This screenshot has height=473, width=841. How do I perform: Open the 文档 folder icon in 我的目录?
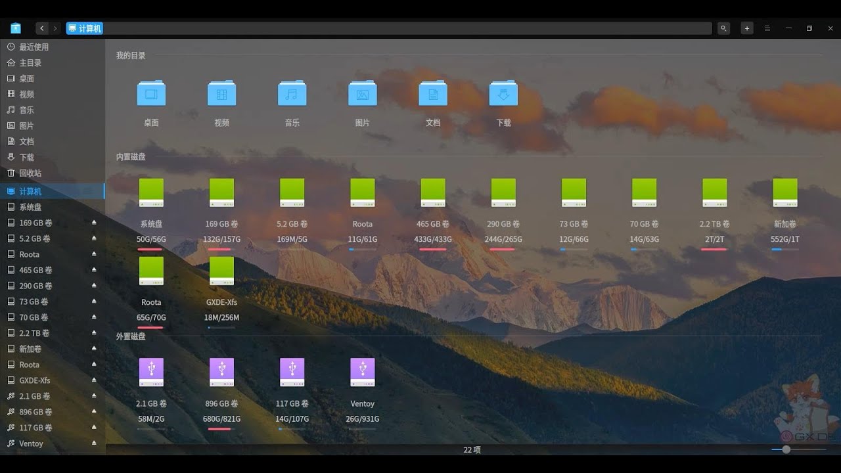coord(432,94)
